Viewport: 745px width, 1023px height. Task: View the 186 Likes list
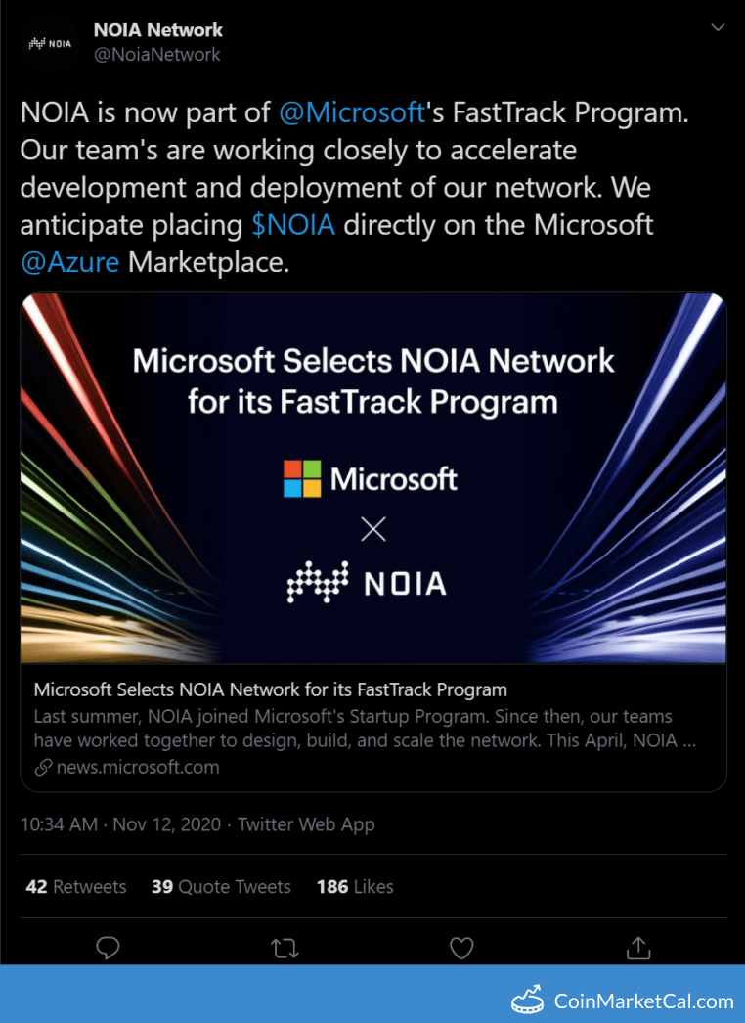pyautogui.click(x=355, y=887)
